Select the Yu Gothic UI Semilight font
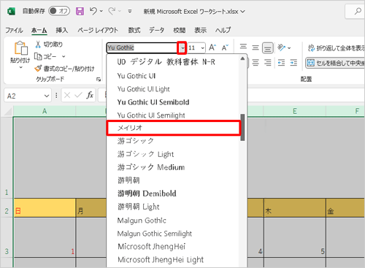The width and height of the screenshot is (365, 268). (173, 115)
